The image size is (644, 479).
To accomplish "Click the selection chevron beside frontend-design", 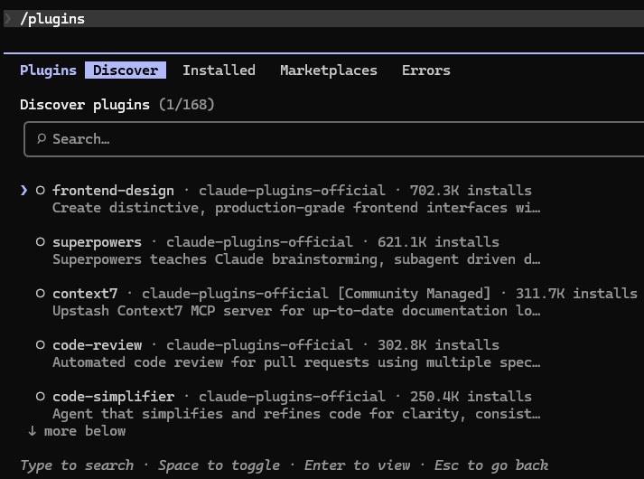I will [x=23, y=190].
